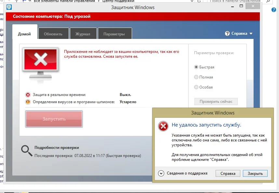Select the Быстрая scan radio button
This screenshot has height=193, width=279.
tap(196, 67)
